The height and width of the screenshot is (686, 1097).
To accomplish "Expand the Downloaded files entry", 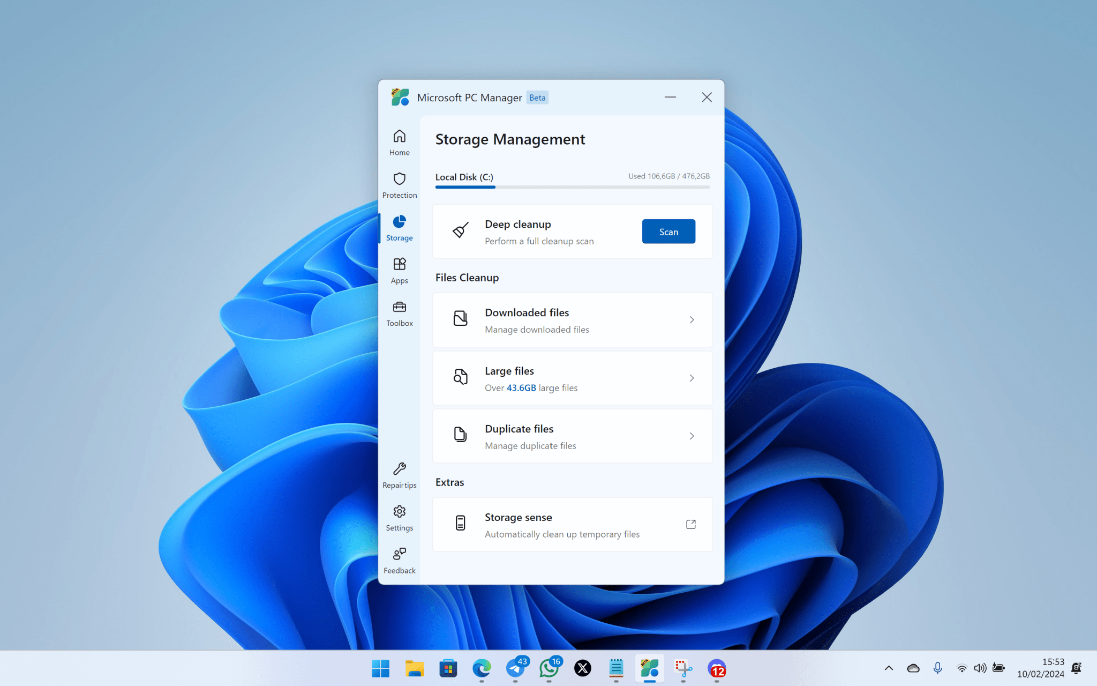I will [x=692, y=319].
